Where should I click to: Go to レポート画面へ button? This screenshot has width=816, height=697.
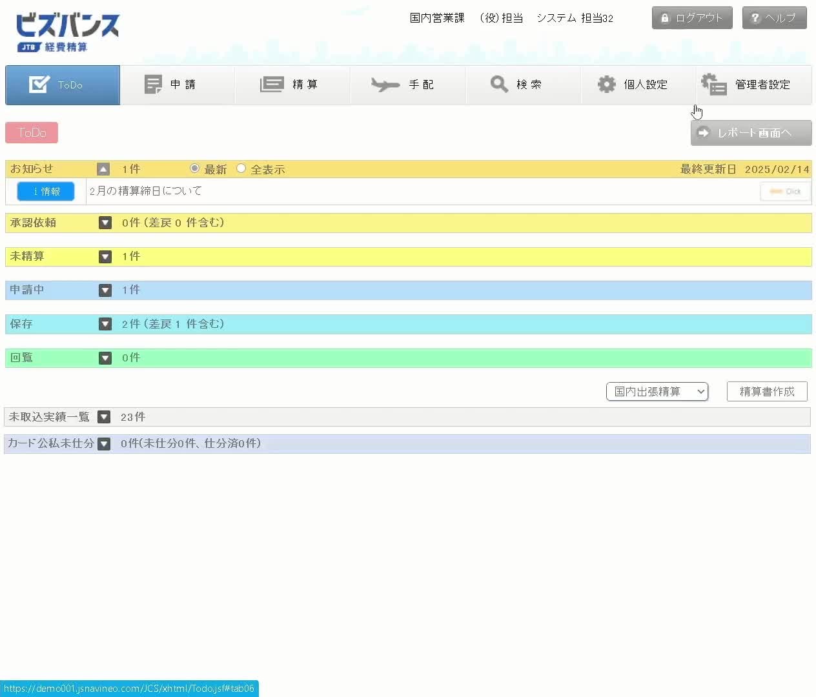point(751,133)
